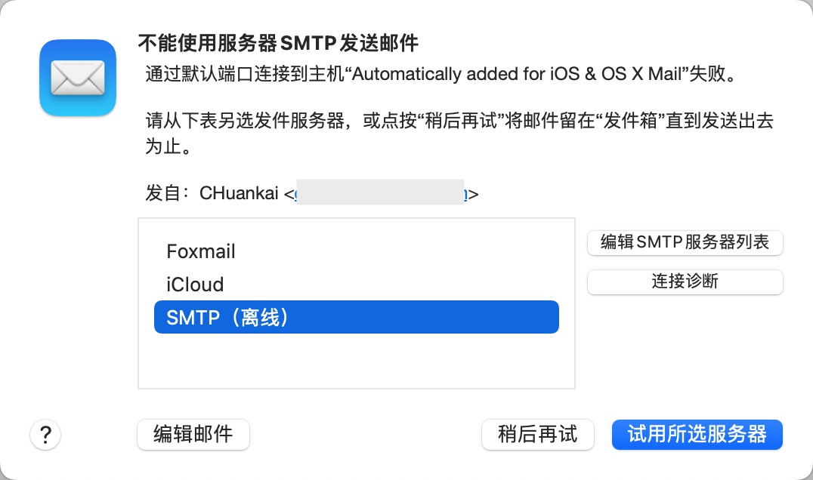813x480 pixels.
Task: Click the Mail app envelope icon
Action: point(78,78)
